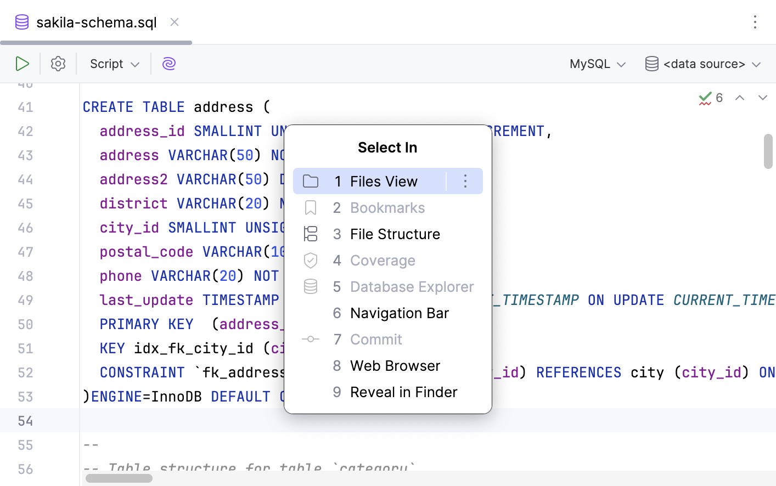776x486 pixels.
Task: Click the purple AI assistant swirl icon
Action: (x=169, y=64)
